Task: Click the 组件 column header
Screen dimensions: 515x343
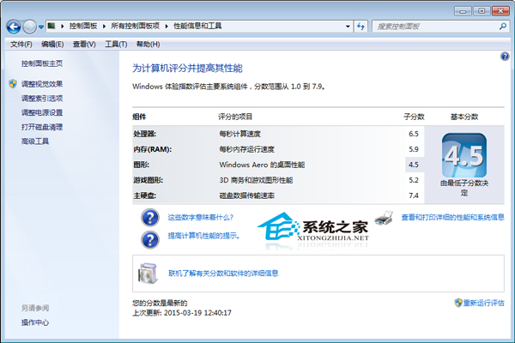Action: point(139,117)
